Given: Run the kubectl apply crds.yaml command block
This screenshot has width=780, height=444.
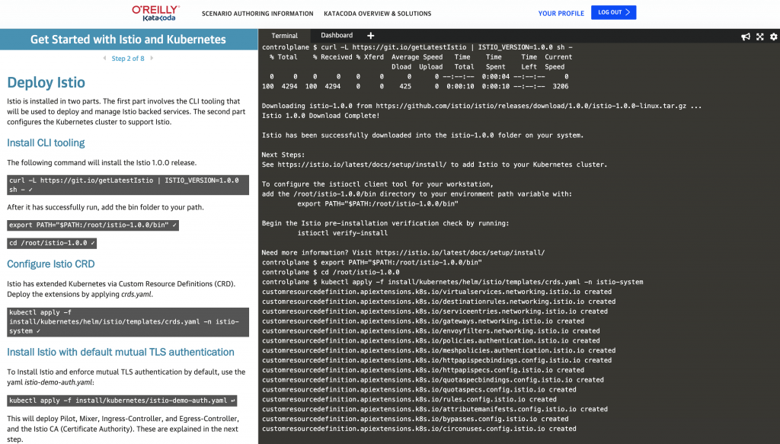Looking at the screenshot, I should pyautogui.click(x=128, y=321).
